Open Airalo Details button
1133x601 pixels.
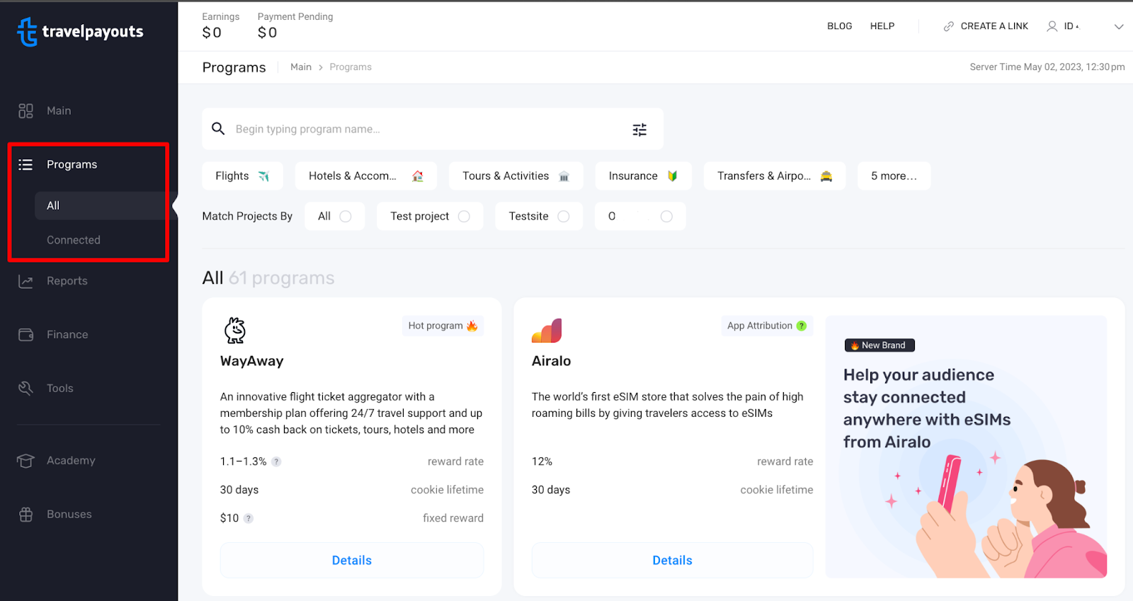point(672,561)
